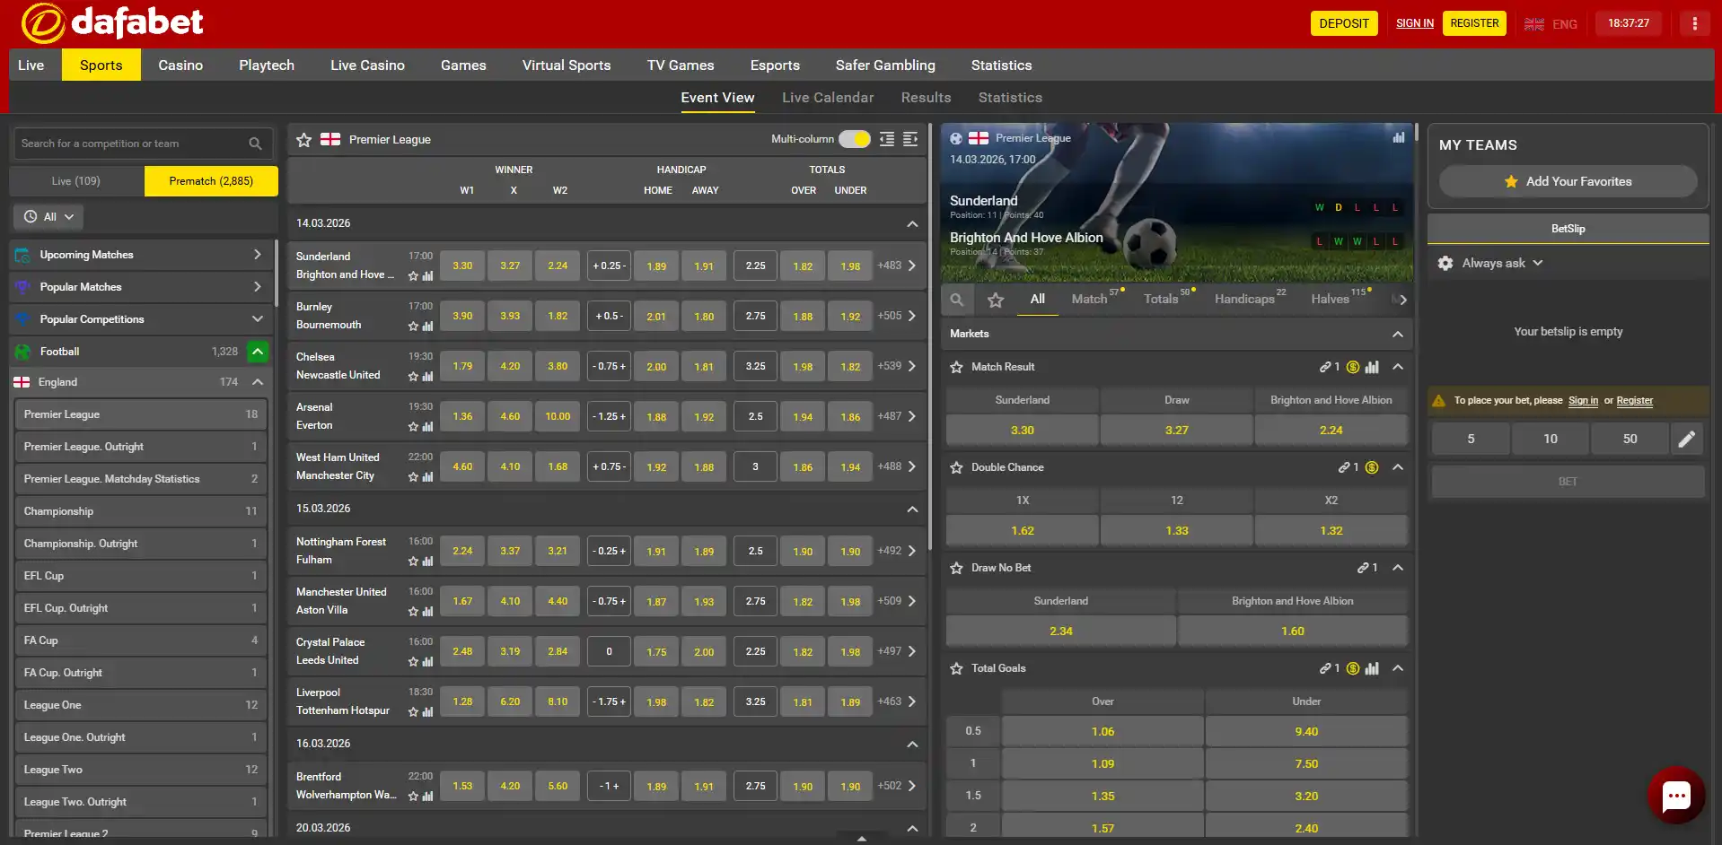Click the REGISTER button
This screenshot has width=1722, height=845.
click(1474, 23)
